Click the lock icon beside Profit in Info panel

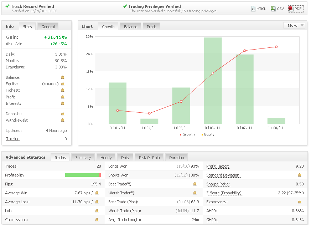click(63, 97)
